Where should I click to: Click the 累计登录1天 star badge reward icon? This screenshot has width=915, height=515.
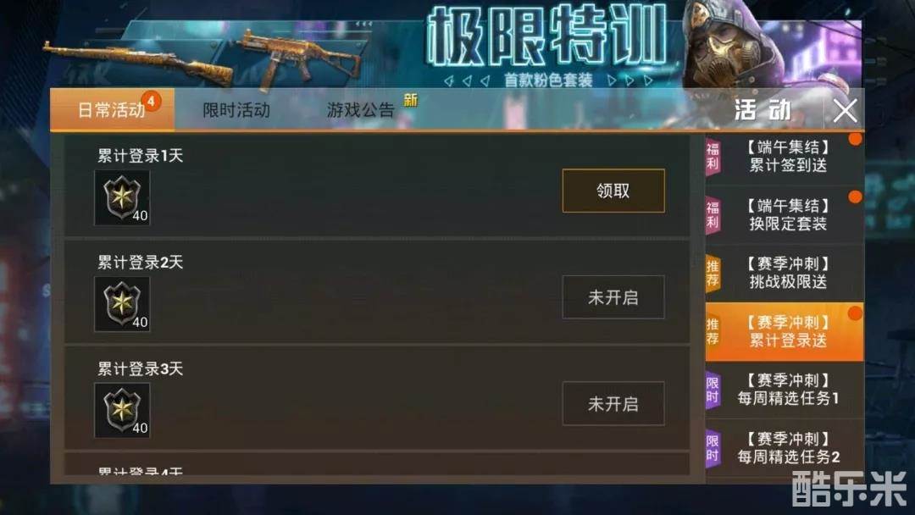pos(122,197)
